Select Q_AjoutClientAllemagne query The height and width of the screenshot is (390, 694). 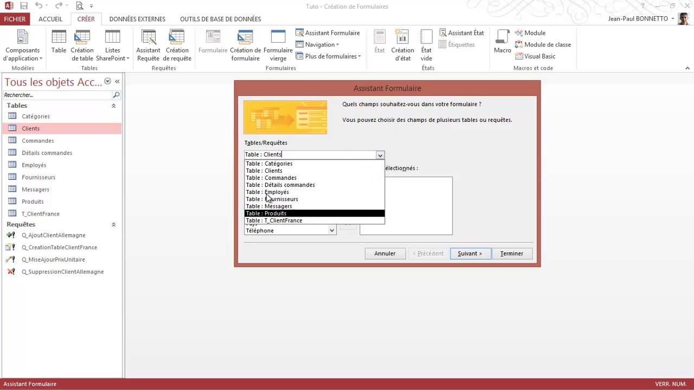62,235
